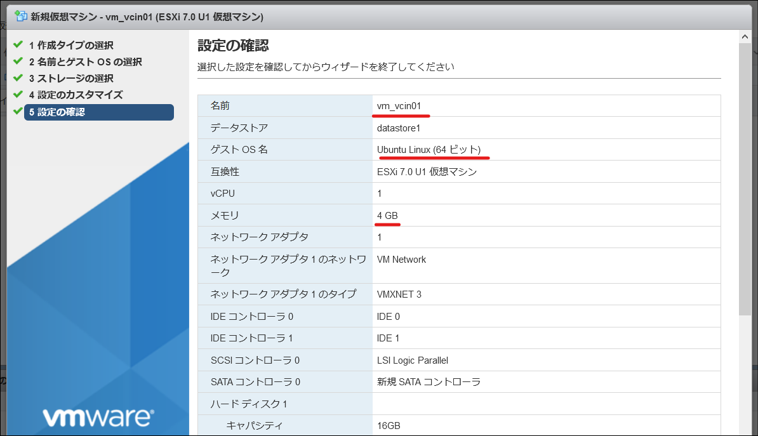Select Ubuntu Linux (64 ビット) value
The image size is (758, 436).
(429, 150)
